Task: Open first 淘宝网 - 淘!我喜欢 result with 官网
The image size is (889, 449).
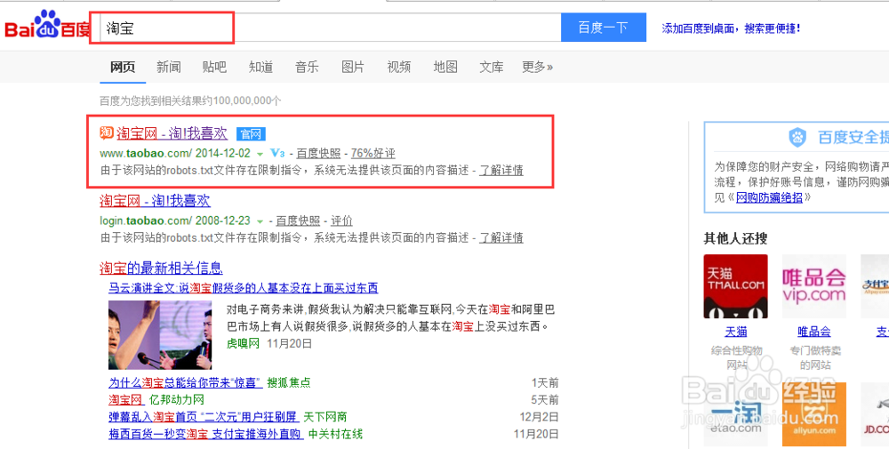Action: pos(172,133)
